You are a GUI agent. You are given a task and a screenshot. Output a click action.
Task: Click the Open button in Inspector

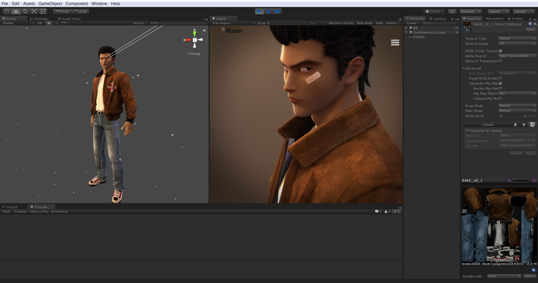(x=531, y=30)
